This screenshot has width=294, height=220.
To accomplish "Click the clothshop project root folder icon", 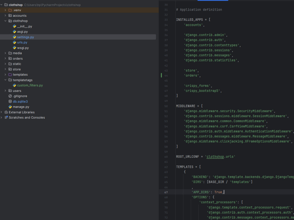I will [x=6, y=5].
